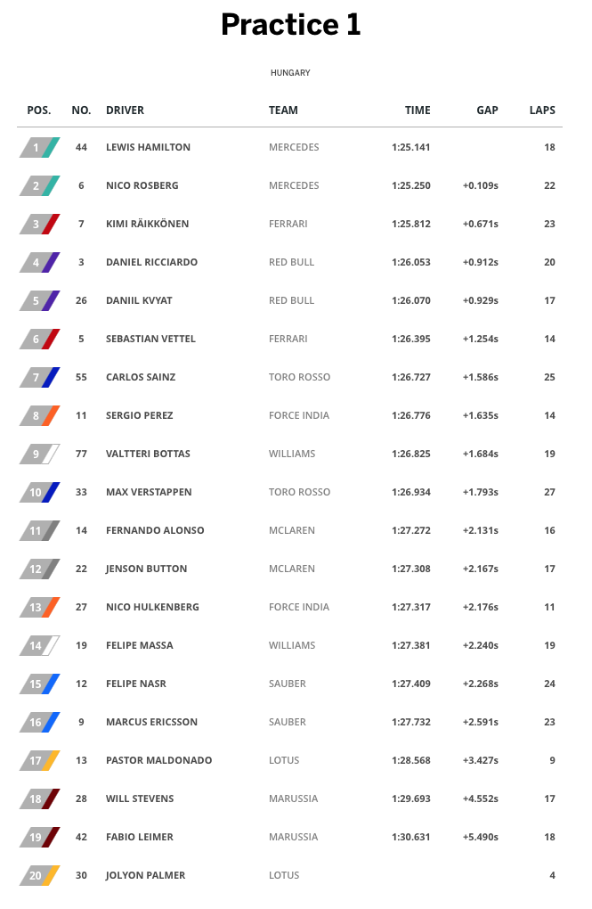This screenshot has width=592, height=909.
Task: Sort by the TIME column header
Action: (418, 111)
